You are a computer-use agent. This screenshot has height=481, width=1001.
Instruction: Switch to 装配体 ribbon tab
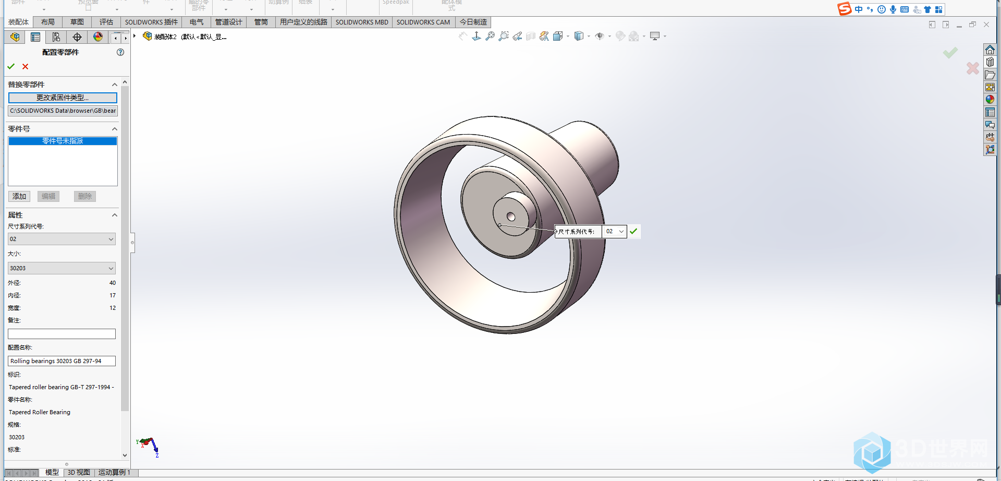pyautogui.click(x=18, y=22)
